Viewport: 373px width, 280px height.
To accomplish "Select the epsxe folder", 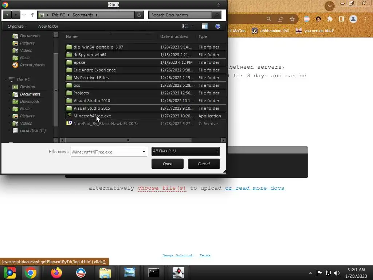I will (x=146, y=62).
